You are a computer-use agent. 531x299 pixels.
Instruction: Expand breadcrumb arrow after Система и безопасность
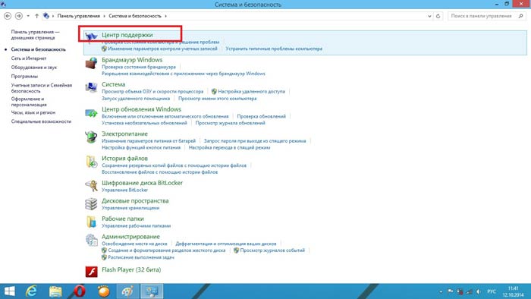pyautogui.click(x=165, y=16)
